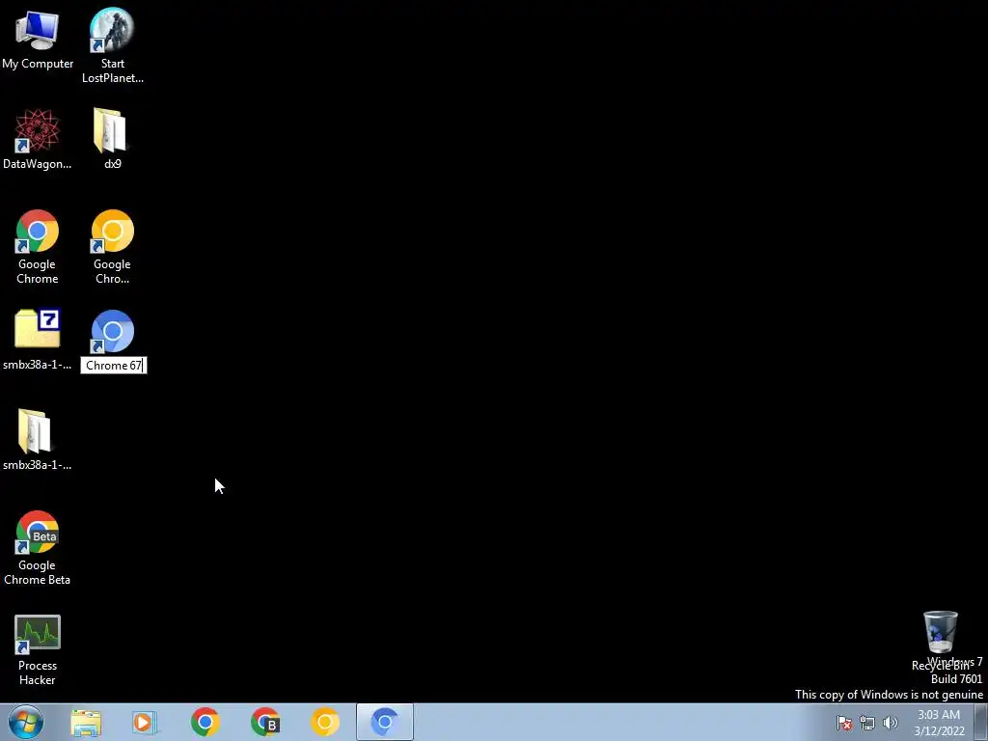The image size is (988, 741).
Task: Launch Windows Media Player from the taskbar
Action: [x=143, y=723]
